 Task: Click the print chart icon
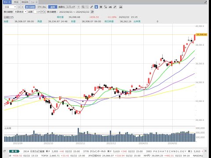pos(120,7)
